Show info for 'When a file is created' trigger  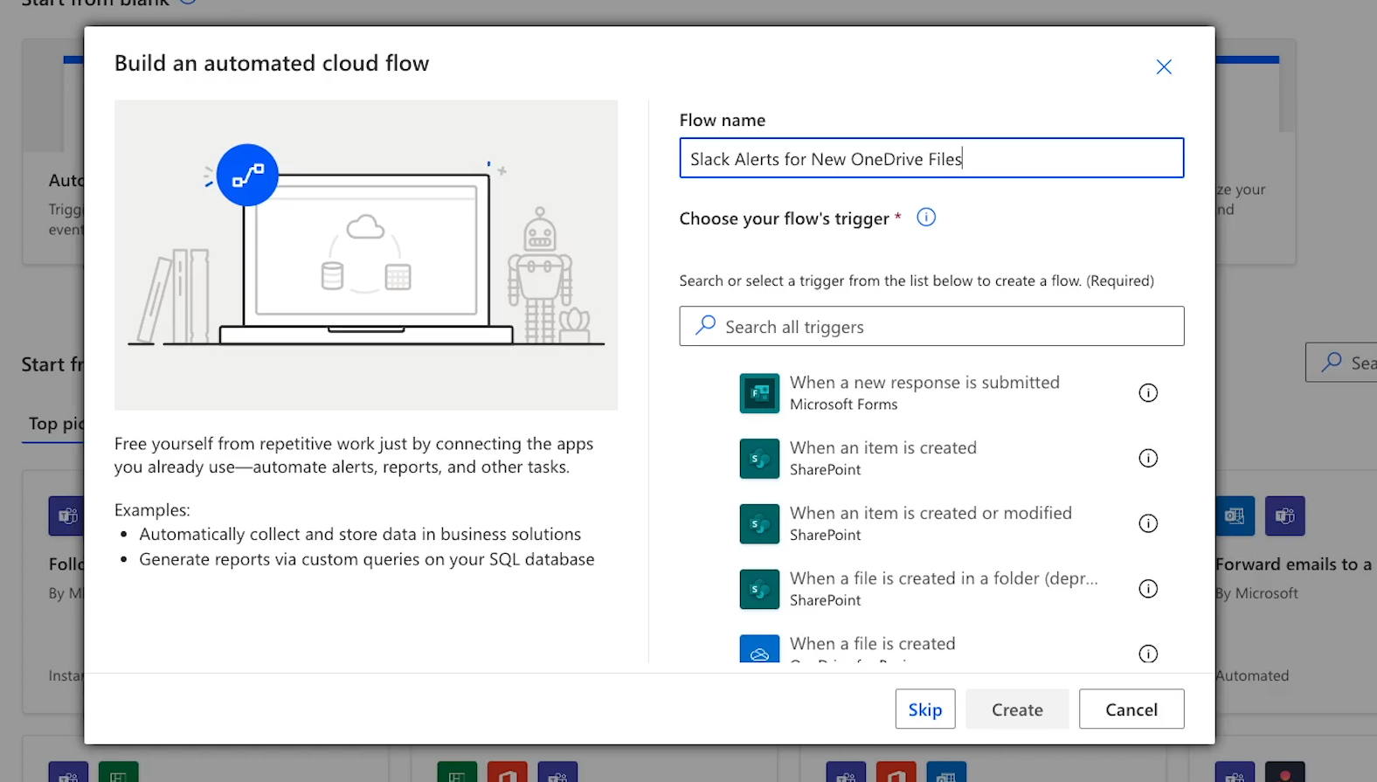[1148, 653]
